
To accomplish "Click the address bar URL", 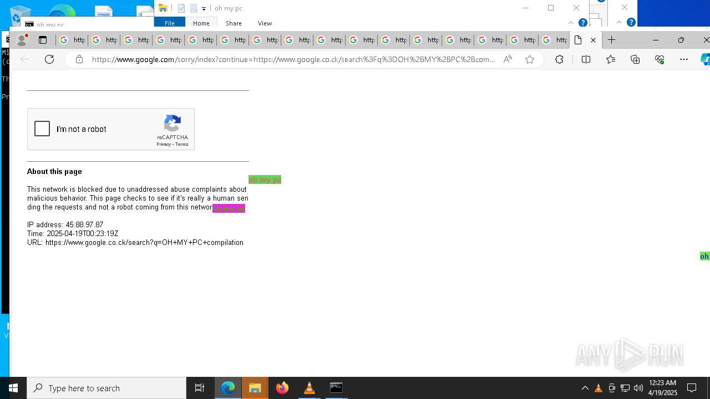I will [x=293, y=59].
